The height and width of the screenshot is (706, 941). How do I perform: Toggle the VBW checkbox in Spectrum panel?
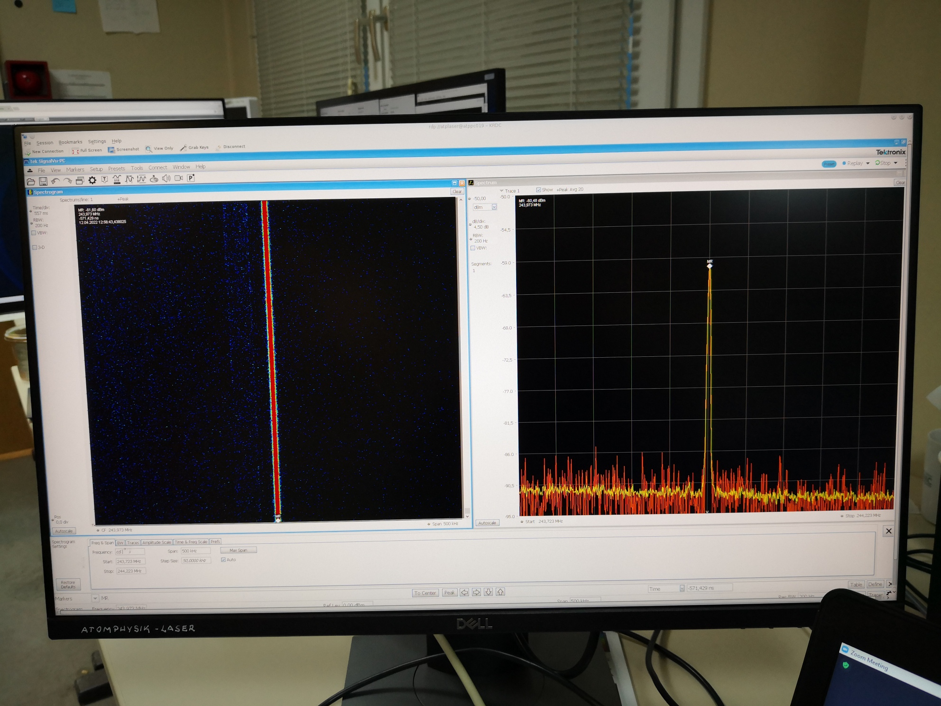pos(473,248)
